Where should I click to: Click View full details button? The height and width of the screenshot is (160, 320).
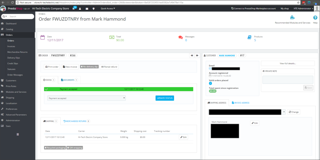click(288, 64)
